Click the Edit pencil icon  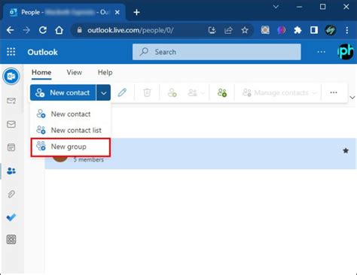pyautogui.click(x=122, y=92)
